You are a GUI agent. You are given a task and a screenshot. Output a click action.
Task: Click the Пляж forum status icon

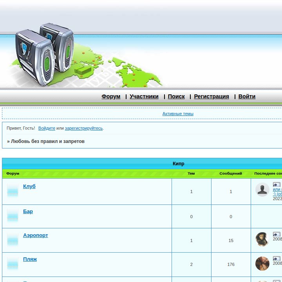pos(13,263)
